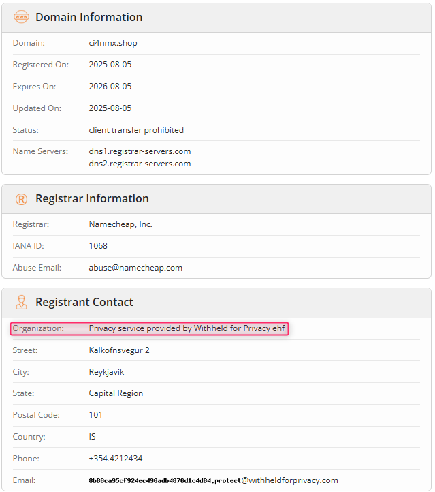Click name server dns1.registrar-servers.com
This screenshot has width=435, height=492.
tap(140, 151)
